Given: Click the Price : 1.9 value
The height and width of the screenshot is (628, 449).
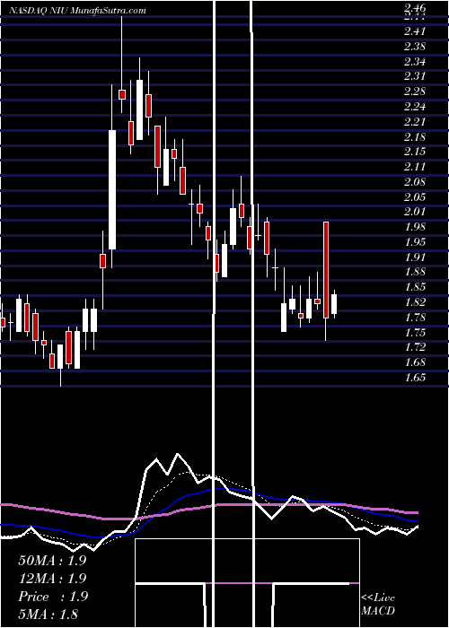Looking at the screenshot, I should (52, 597).
